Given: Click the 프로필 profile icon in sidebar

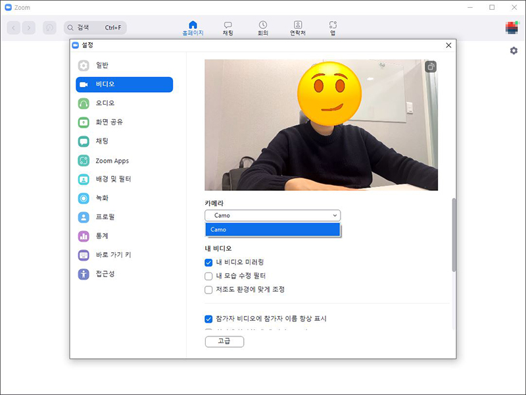Looking at the screenshot, I should pos(84,217).
